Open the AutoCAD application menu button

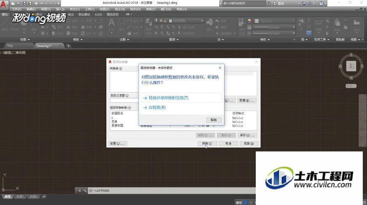[4, 5]
